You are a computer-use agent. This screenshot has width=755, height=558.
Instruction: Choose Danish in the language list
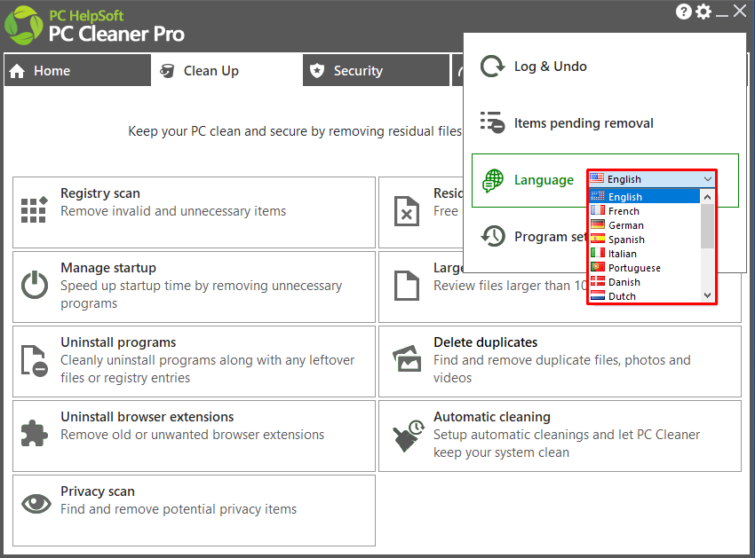(x=644, y=281)
